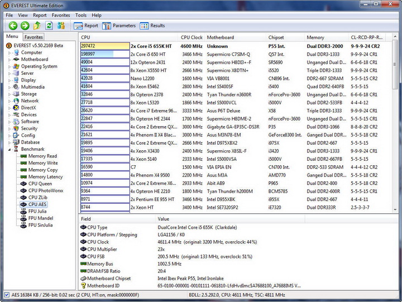Screen dimensions: 402x302
Task: Open the Report menu
Action: 40,15
